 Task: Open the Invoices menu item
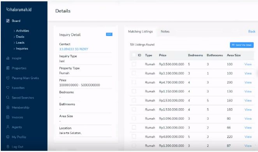coord(18,117)
